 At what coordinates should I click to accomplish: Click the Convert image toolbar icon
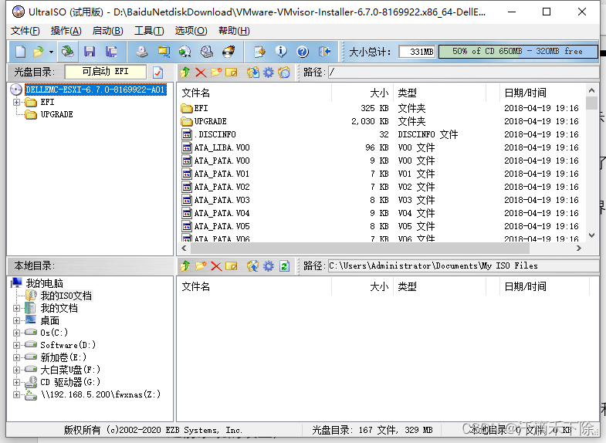coord(185,52)
